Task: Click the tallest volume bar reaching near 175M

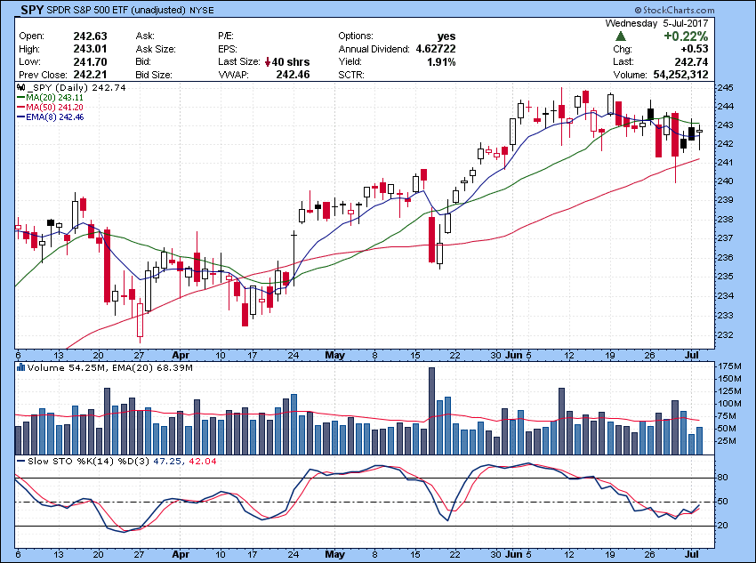Action: [x=431, y=411]
